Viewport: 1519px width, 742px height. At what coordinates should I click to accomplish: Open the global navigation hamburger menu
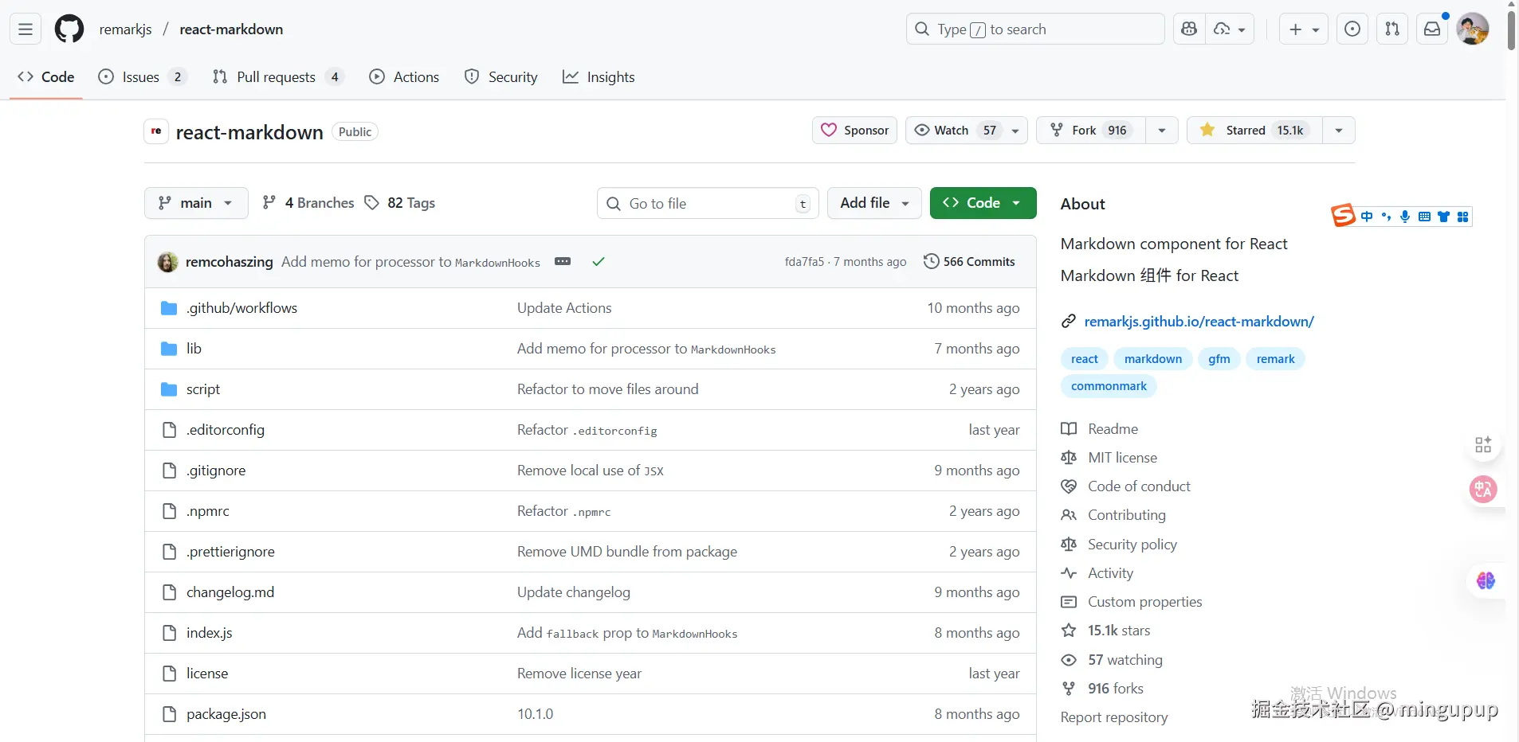click(26, 29)
